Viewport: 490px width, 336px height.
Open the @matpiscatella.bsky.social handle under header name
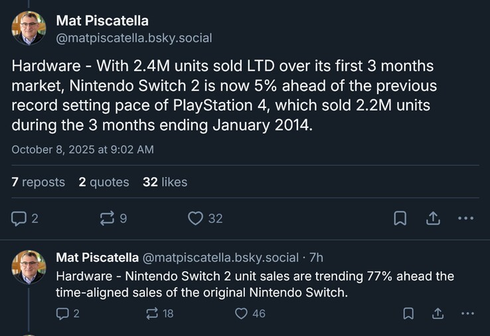[x=134, y=38]
